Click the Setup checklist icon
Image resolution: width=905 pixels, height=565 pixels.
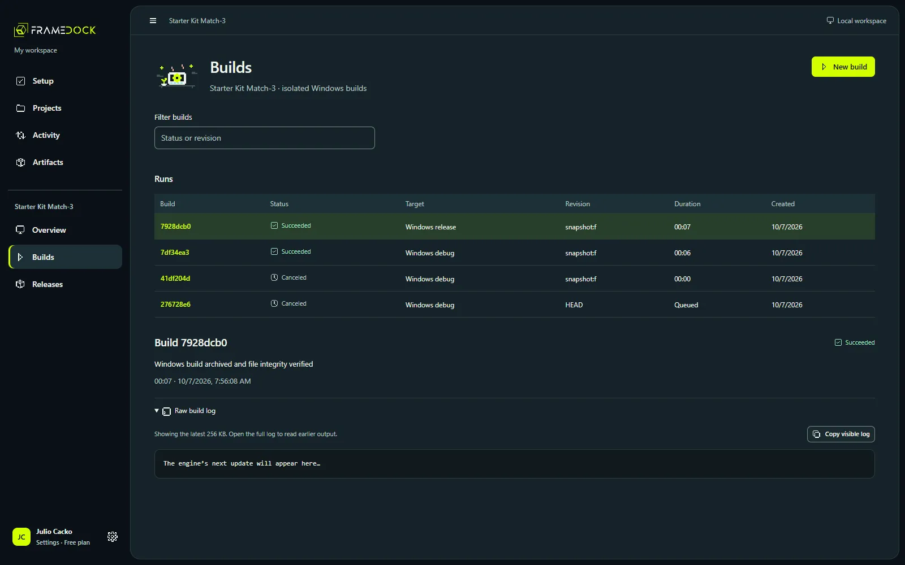point(21,81)
